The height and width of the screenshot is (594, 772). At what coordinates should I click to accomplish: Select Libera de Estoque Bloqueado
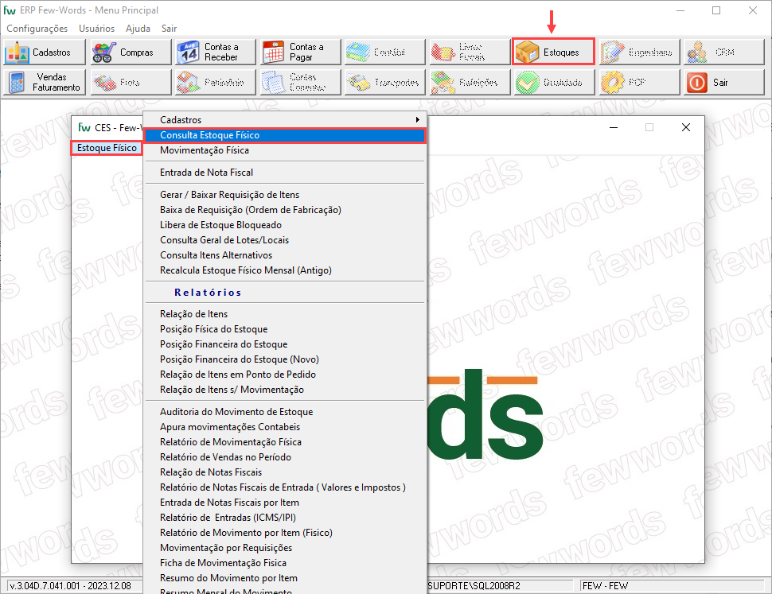click(x=285, y=225)
